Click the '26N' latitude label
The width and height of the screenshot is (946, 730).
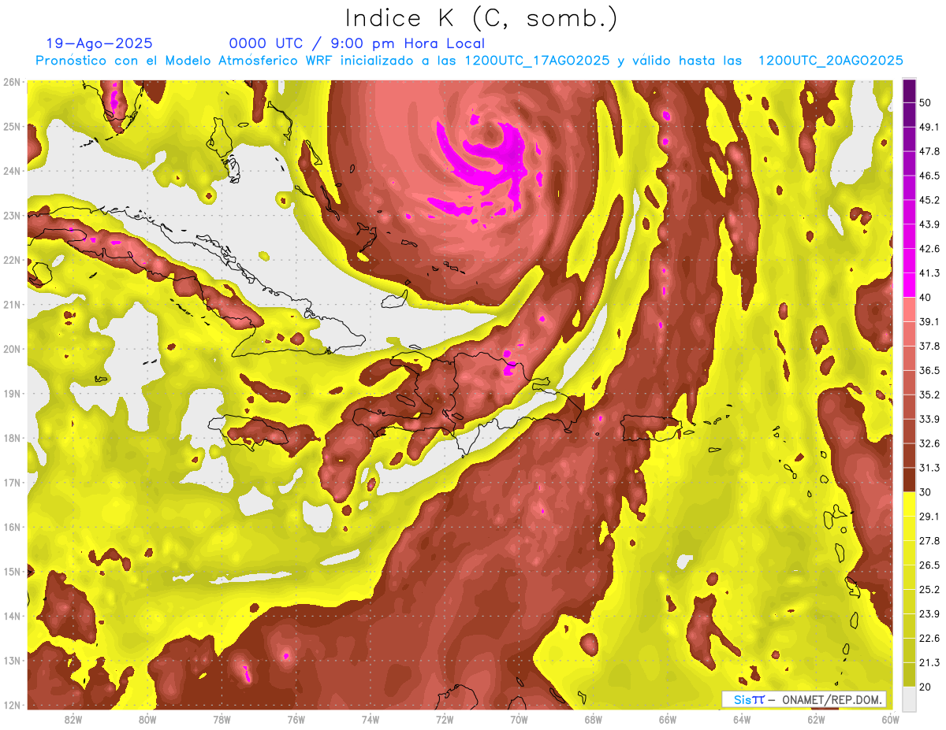11,82
